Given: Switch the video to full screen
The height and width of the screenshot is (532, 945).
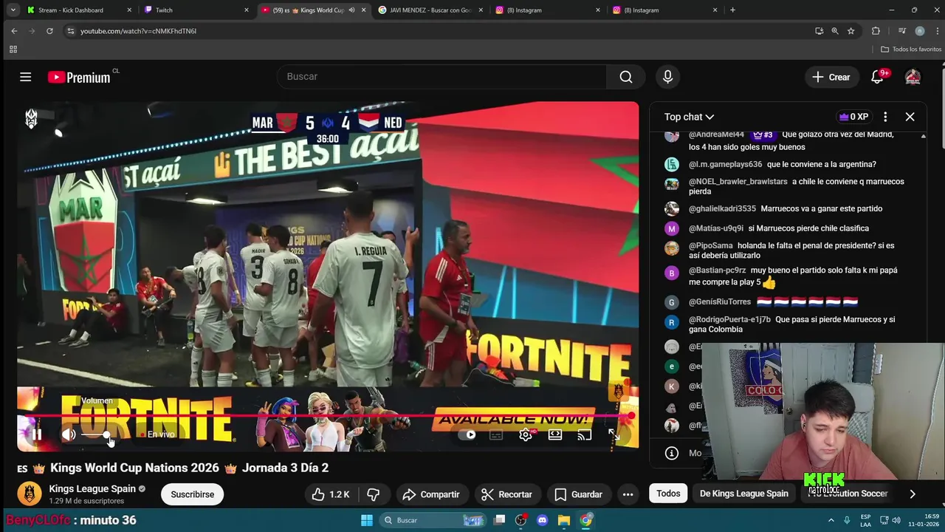Looking at the screenshot, I should [x=614, y=435].
